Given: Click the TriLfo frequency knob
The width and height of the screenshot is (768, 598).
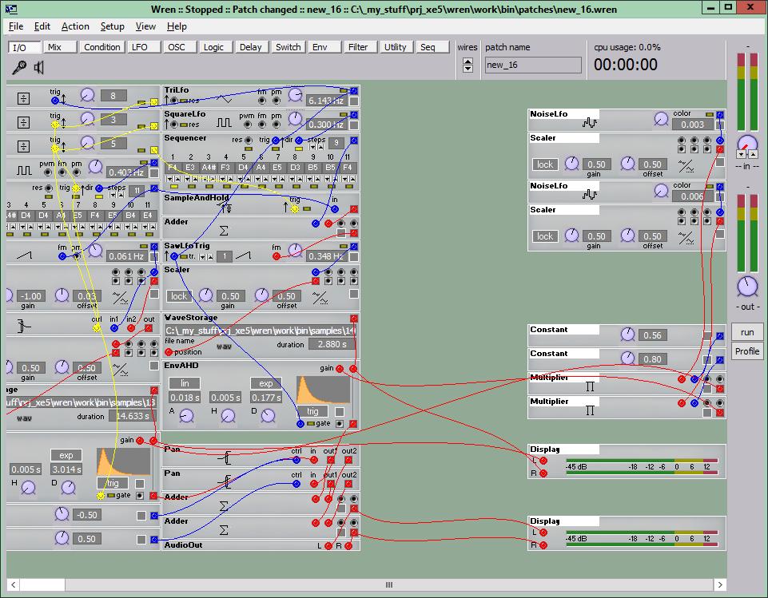Looking at the screenshot, I should click(x=296, y=95).
